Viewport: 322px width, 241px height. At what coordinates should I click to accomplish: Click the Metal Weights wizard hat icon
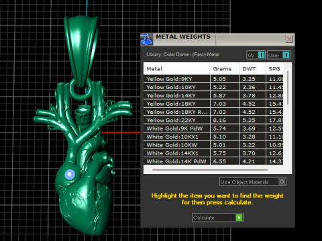(x=147, y=39)
